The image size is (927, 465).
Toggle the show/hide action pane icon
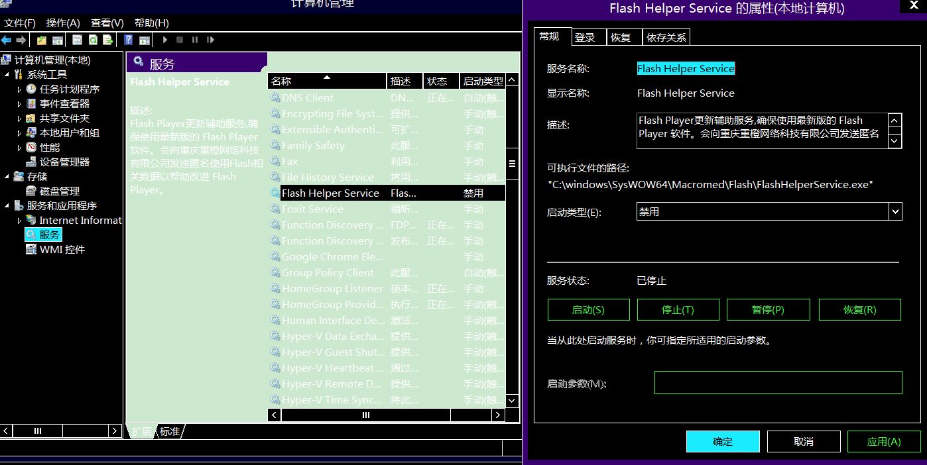click(x=144, y=40)
